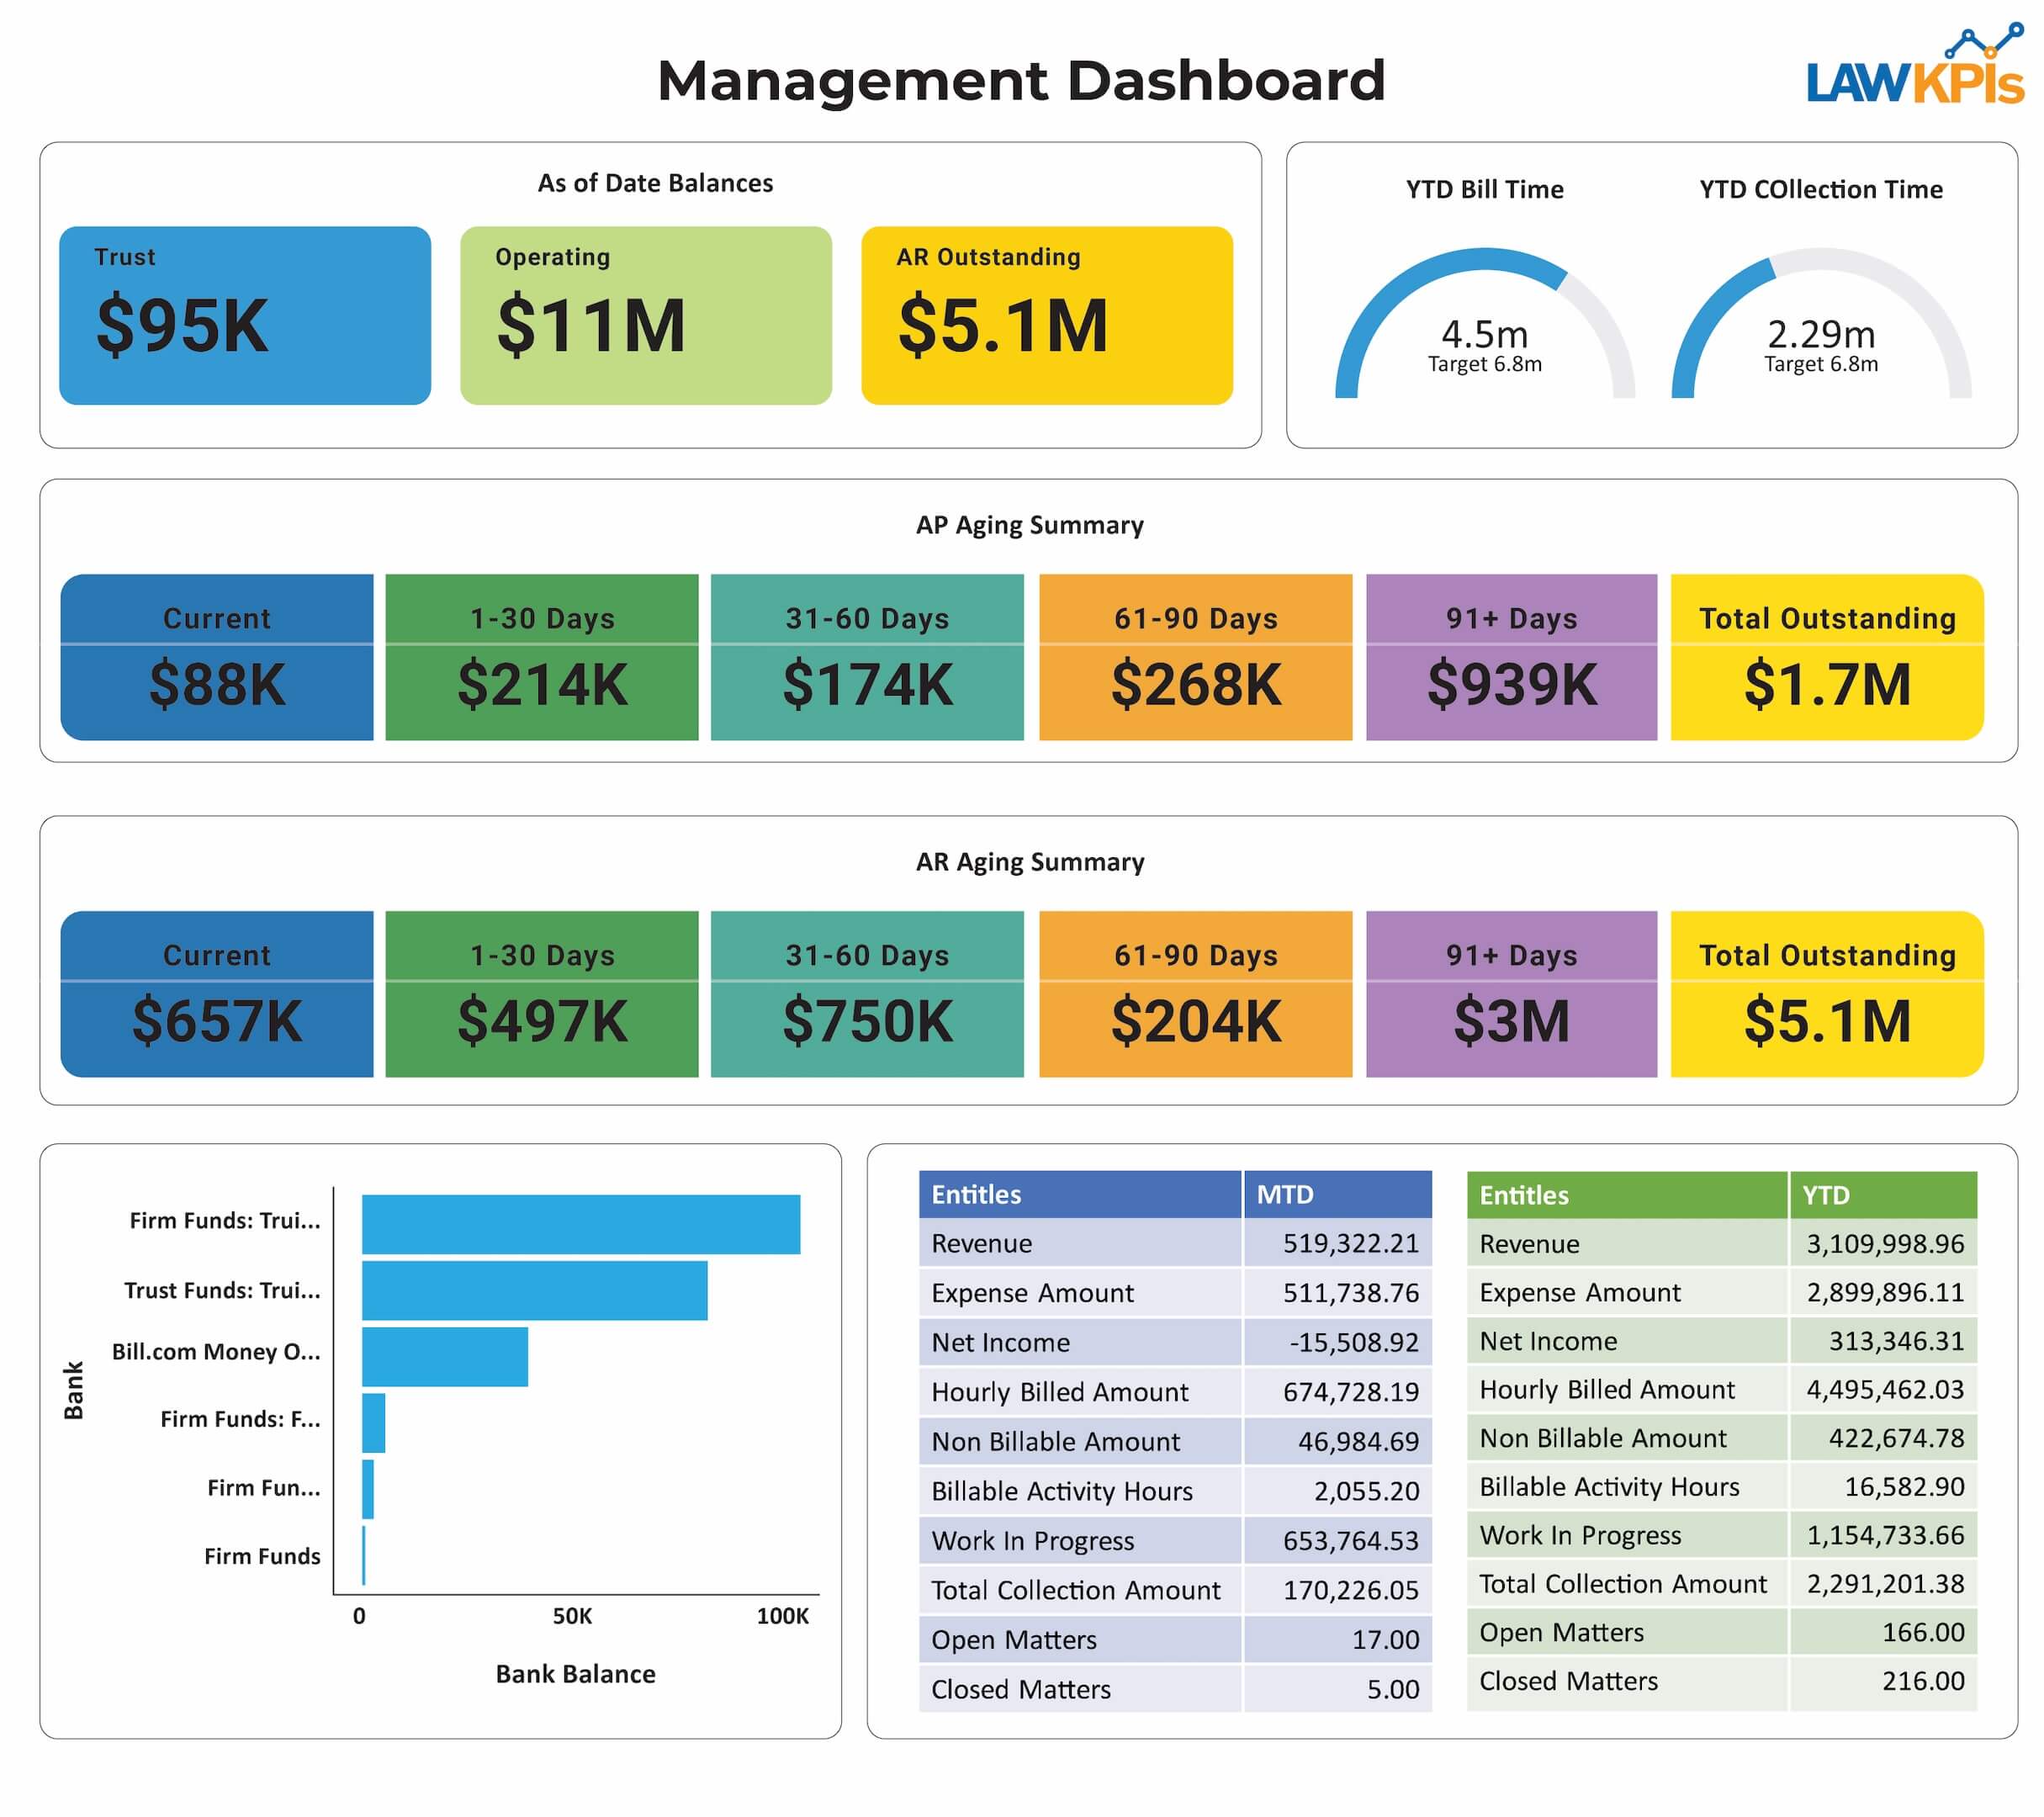Click AP Total Outstanding $1.7M tile
The height and width of the screenshot is (1817, 2044).
point(1826,657)
